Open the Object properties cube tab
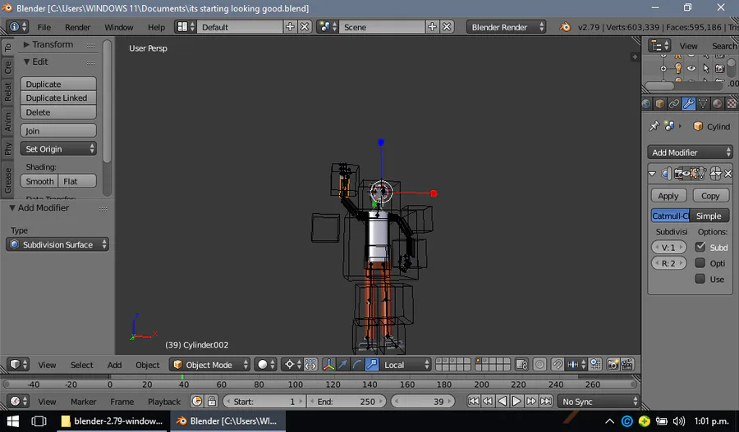Image resolution: width=739 pixels, height=432 pixels. tap(660, 103)
